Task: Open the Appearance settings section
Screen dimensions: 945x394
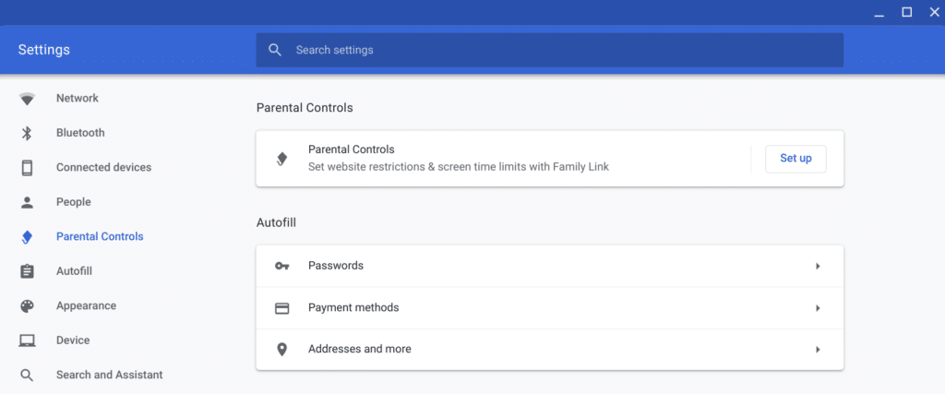Action: 86,306
